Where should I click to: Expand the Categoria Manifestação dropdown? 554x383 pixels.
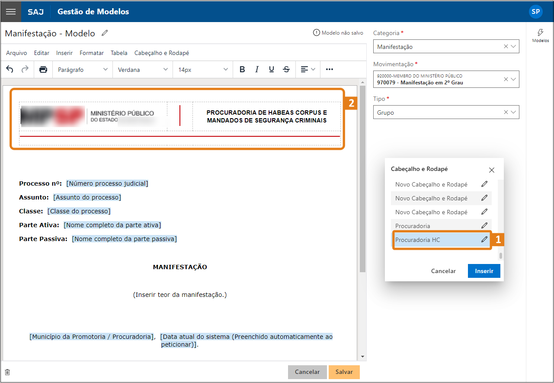tap(513, 46)
